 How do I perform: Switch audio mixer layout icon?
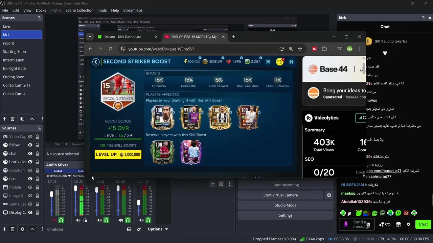(129, 229)
